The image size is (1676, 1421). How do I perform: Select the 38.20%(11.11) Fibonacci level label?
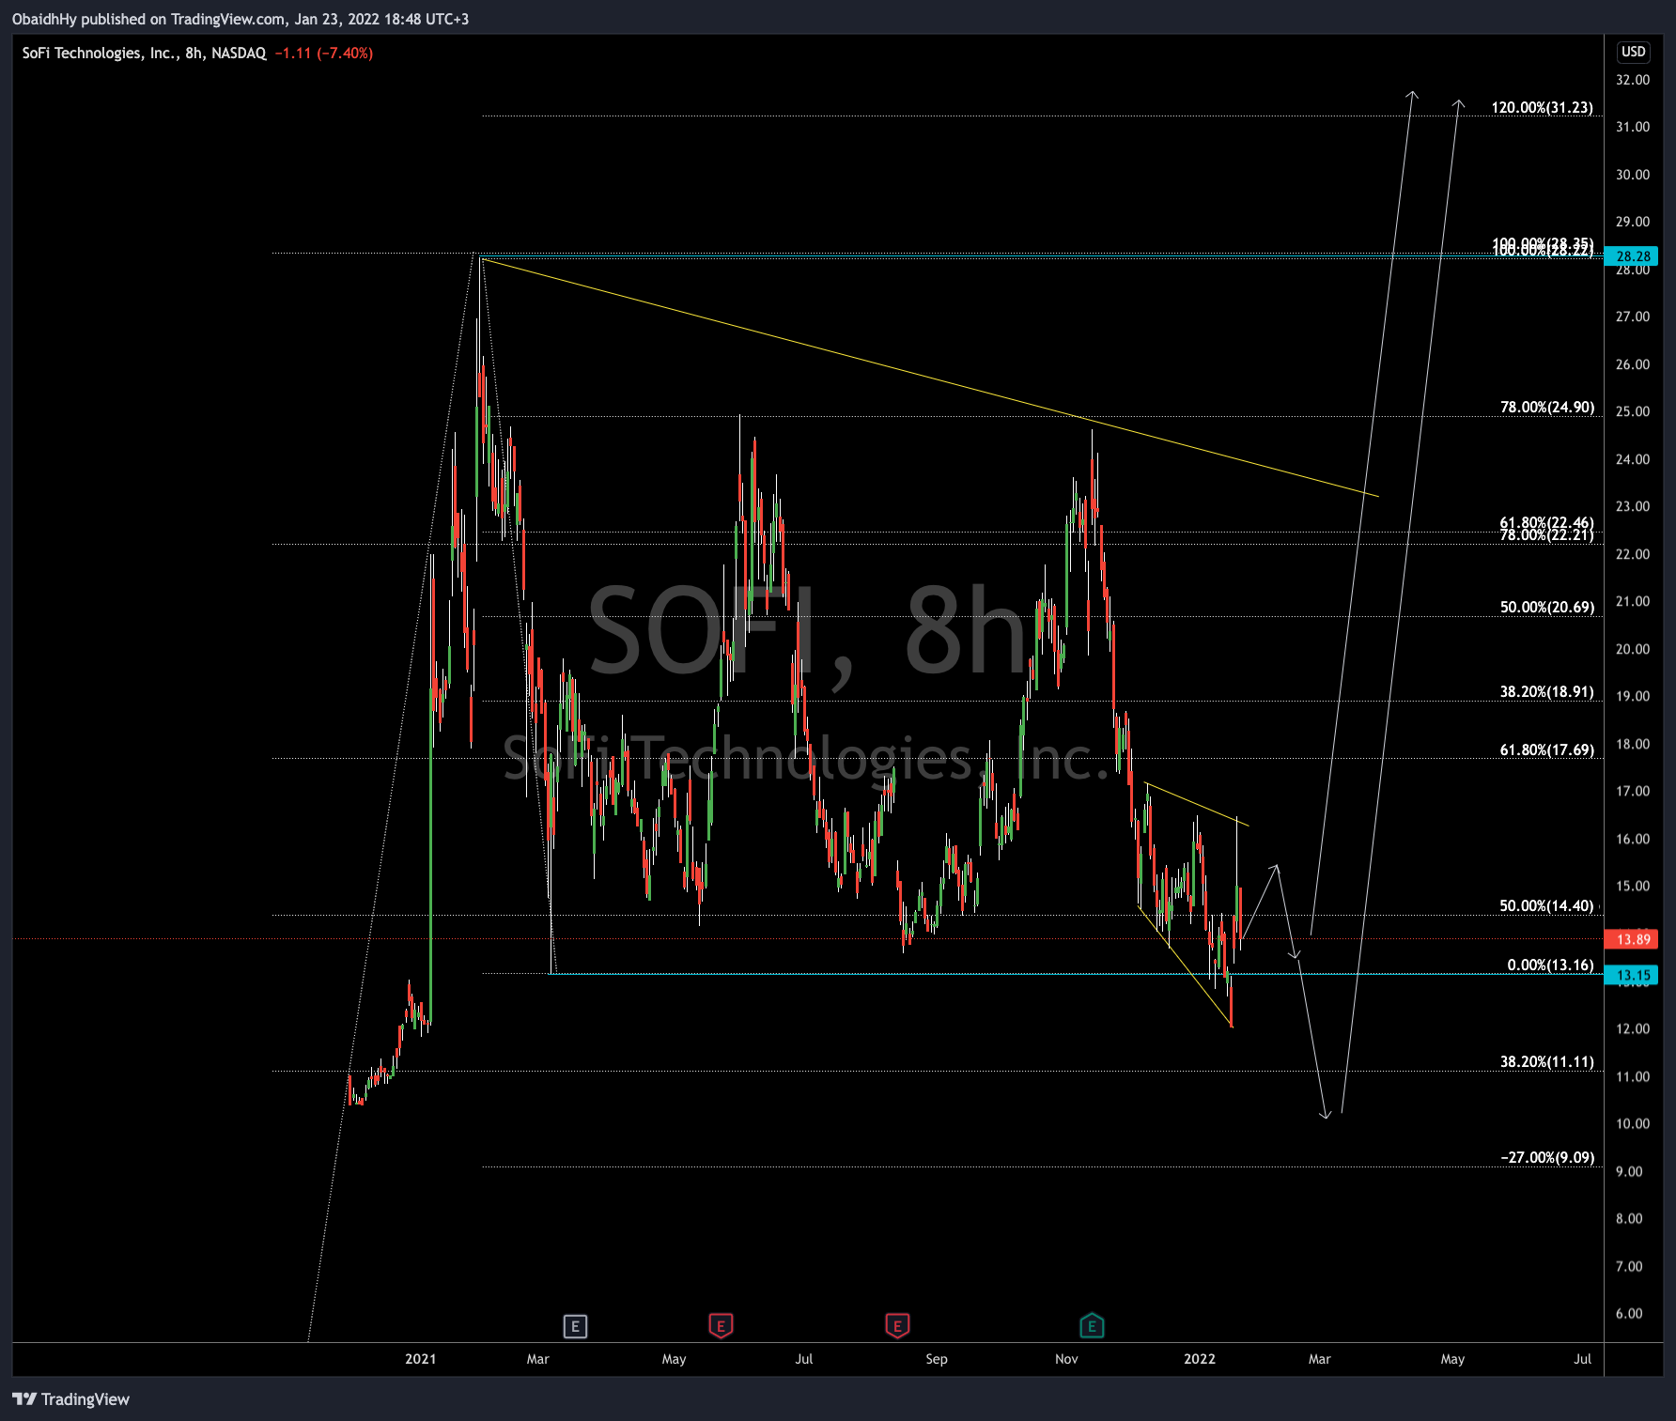click(x=1546, y=1062)
